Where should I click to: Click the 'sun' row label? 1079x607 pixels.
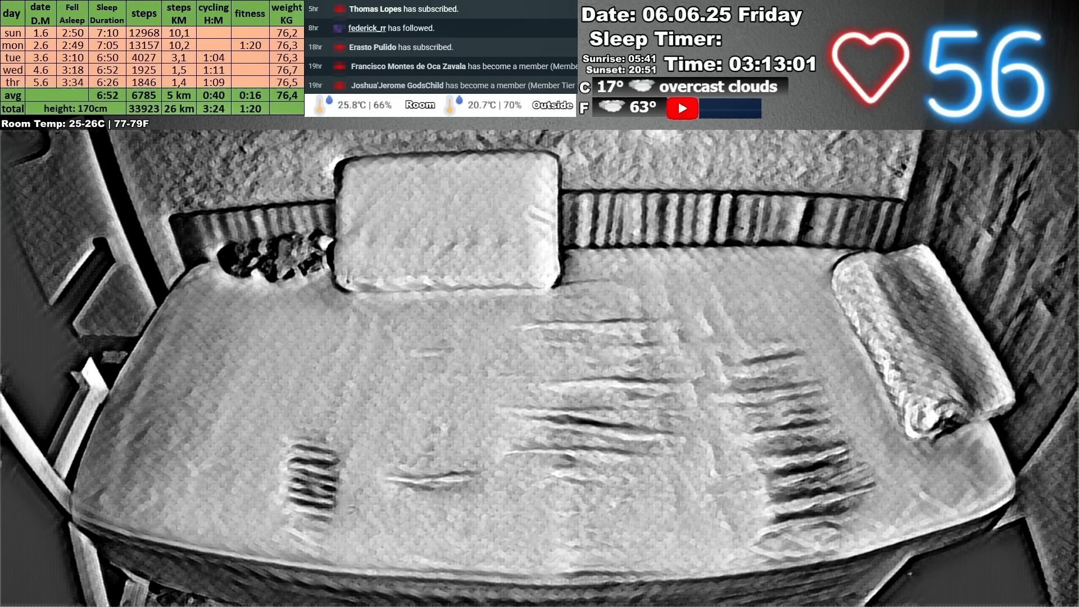click(12, 33)
